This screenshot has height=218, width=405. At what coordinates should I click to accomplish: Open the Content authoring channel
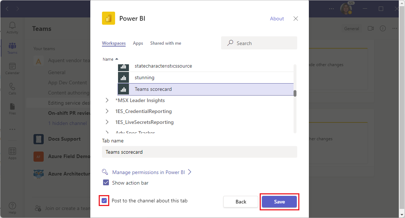(69, 93)
